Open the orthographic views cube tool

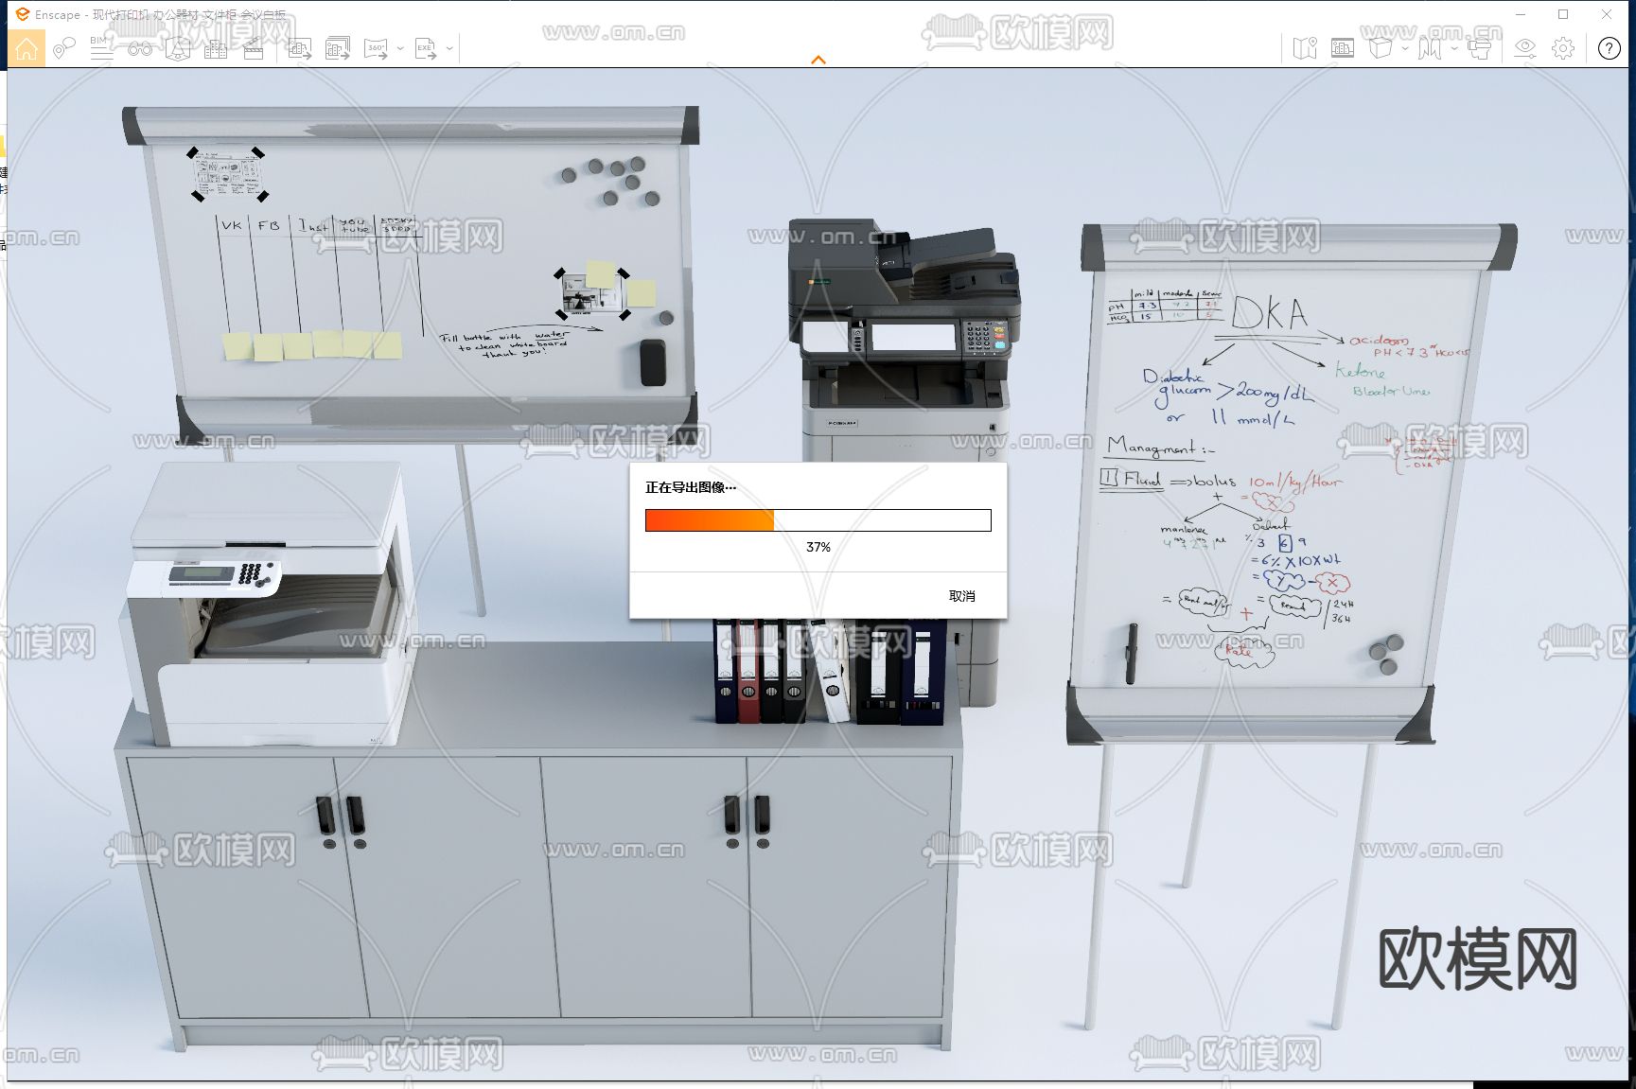[178, 48]
